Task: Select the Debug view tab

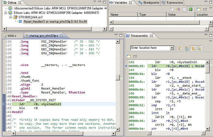Action: click(12, 2)
